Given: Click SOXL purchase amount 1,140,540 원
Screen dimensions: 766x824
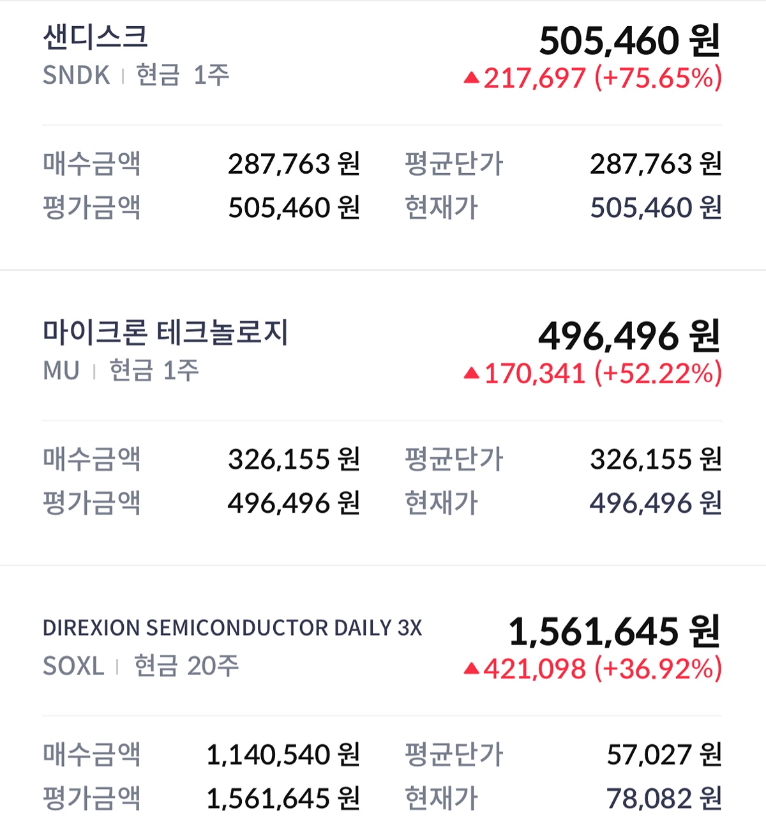Looking at the screenshot, I should tap(283, 755).
